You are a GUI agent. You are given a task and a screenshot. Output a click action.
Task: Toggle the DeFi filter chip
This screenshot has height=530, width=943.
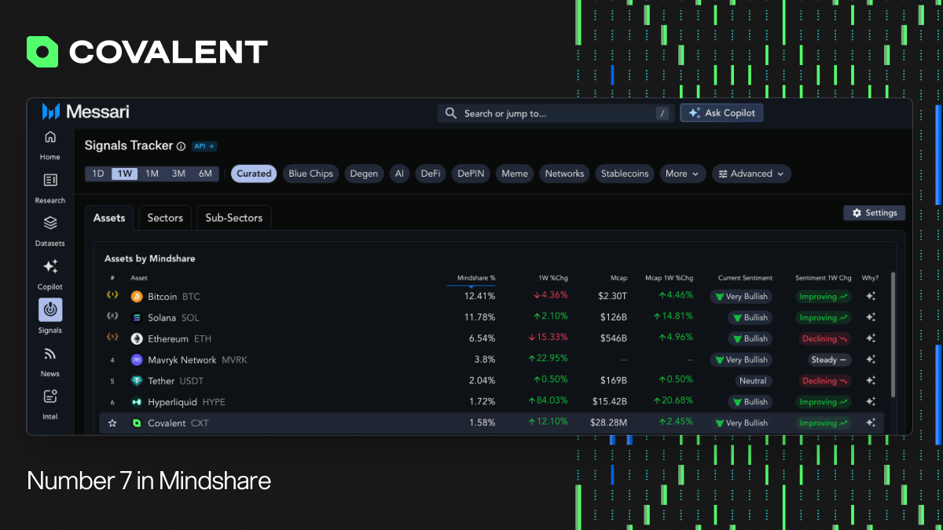click(430, 174)
